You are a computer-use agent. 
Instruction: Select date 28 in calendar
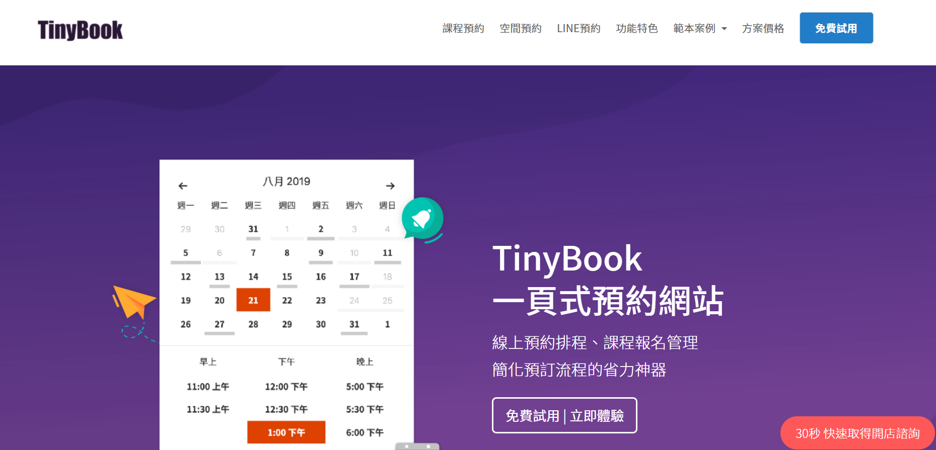[253, 324]
